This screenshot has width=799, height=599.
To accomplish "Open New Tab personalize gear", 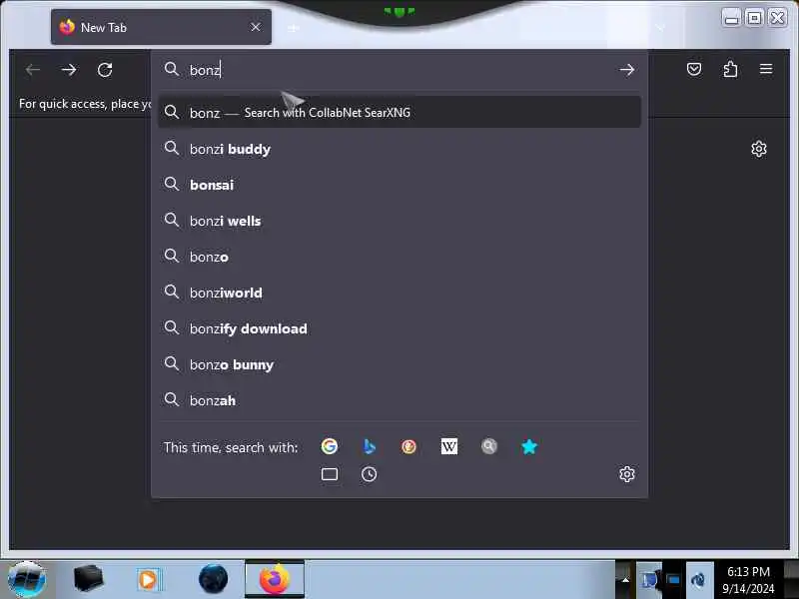I will coord(759,149).
